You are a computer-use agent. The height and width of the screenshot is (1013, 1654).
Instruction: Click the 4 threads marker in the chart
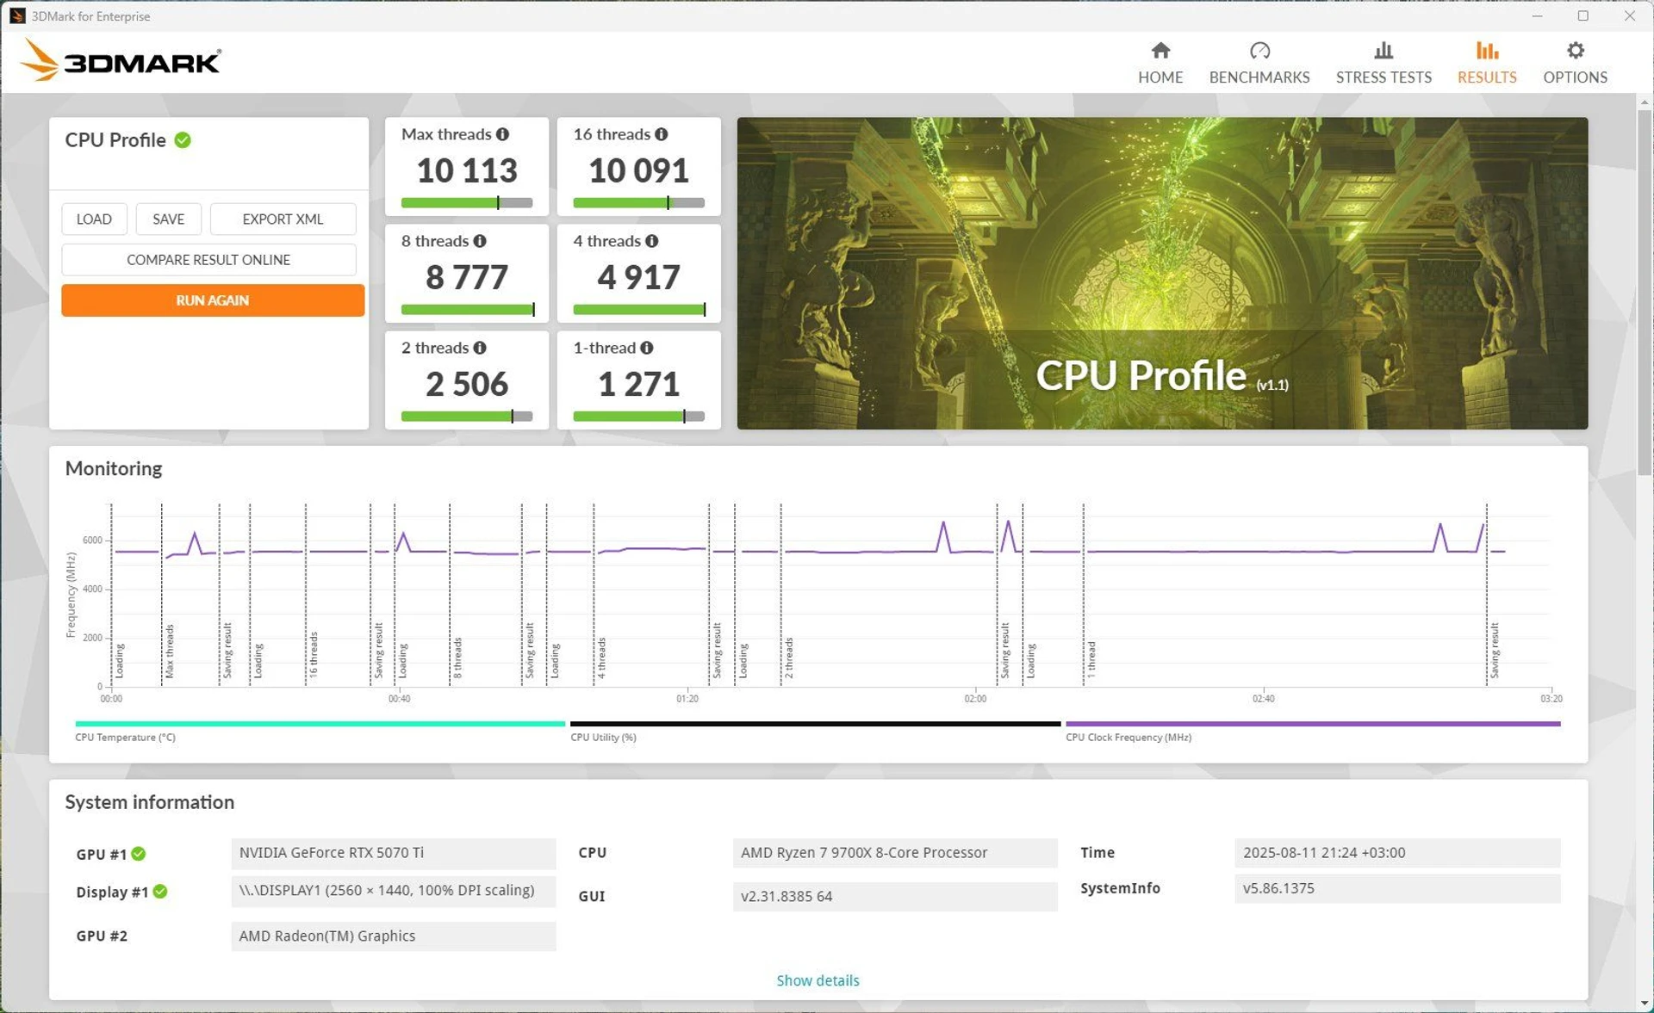click(601, 658)
